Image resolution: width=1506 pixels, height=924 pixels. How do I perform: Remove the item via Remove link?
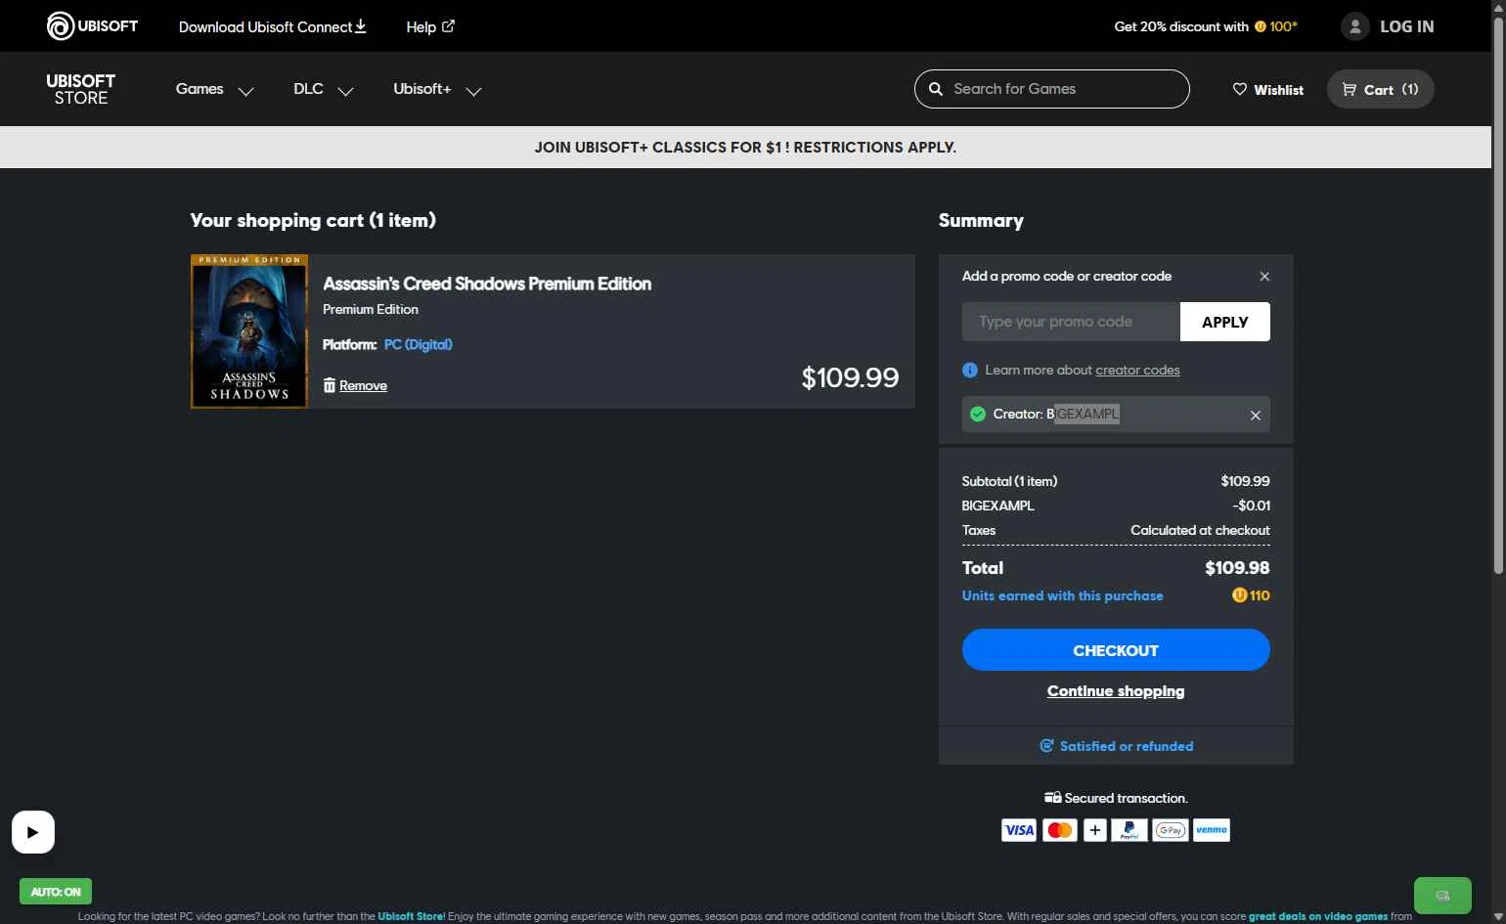[x=363, y=386]
